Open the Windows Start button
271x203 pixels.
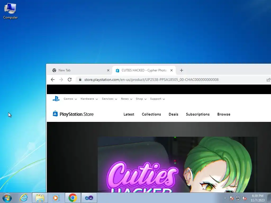(7, 198)
